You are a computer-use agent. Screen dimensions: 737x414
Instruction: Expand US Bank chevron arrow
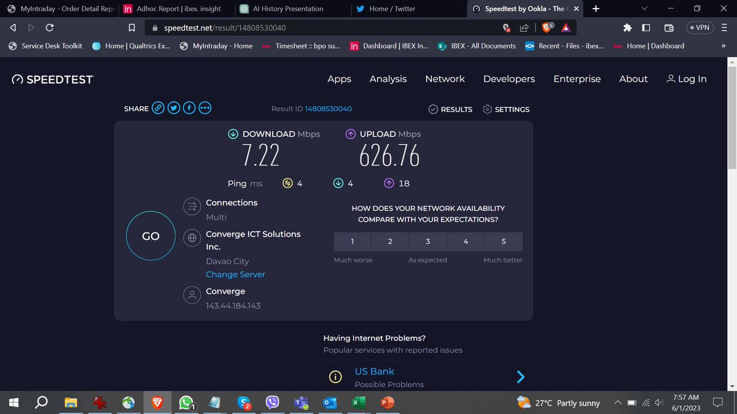(x=520, y=377)
